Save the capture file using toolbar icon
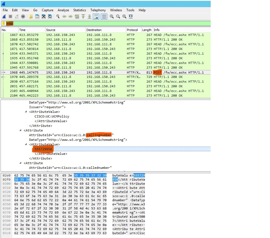 pos(37,16)
